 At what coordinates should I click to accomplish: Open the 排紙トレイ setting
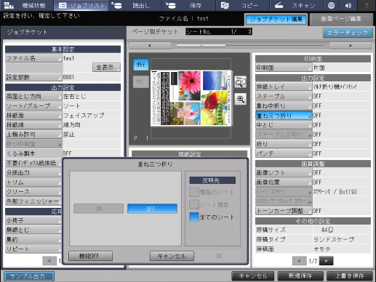(284, 86)
